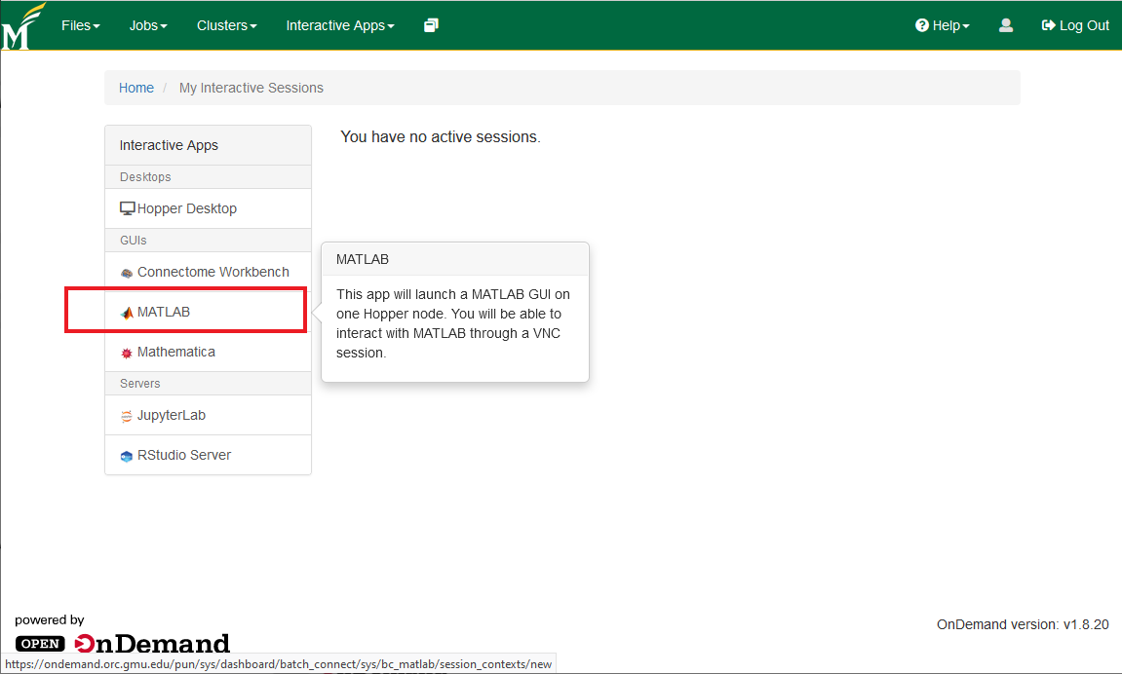Launch the MATLAB interactive app
Screen dimensions: 1122x674
pos(209,313)
